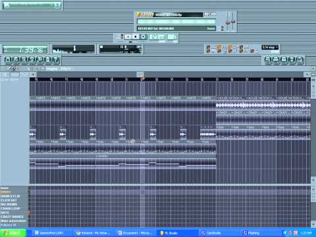Open the Mixer view round button

coord(300,59)
